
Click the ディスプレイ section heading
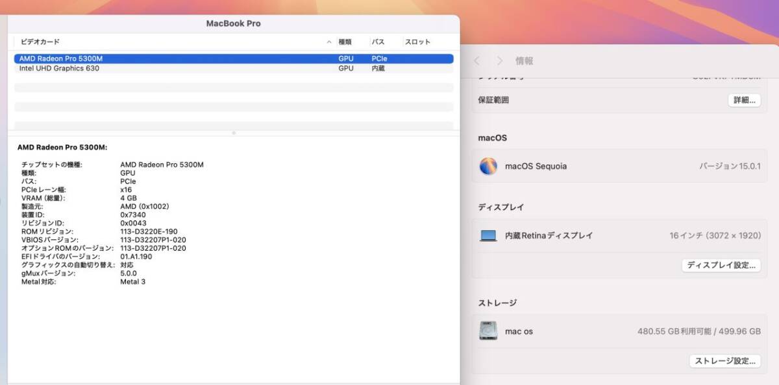coord(501,207)
